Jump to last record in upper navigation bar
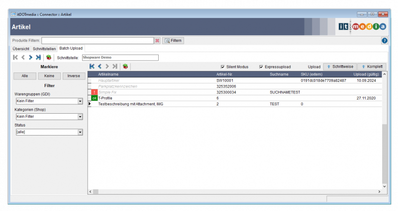The width and height of the screenshot is (398, 211). [38, 58]
